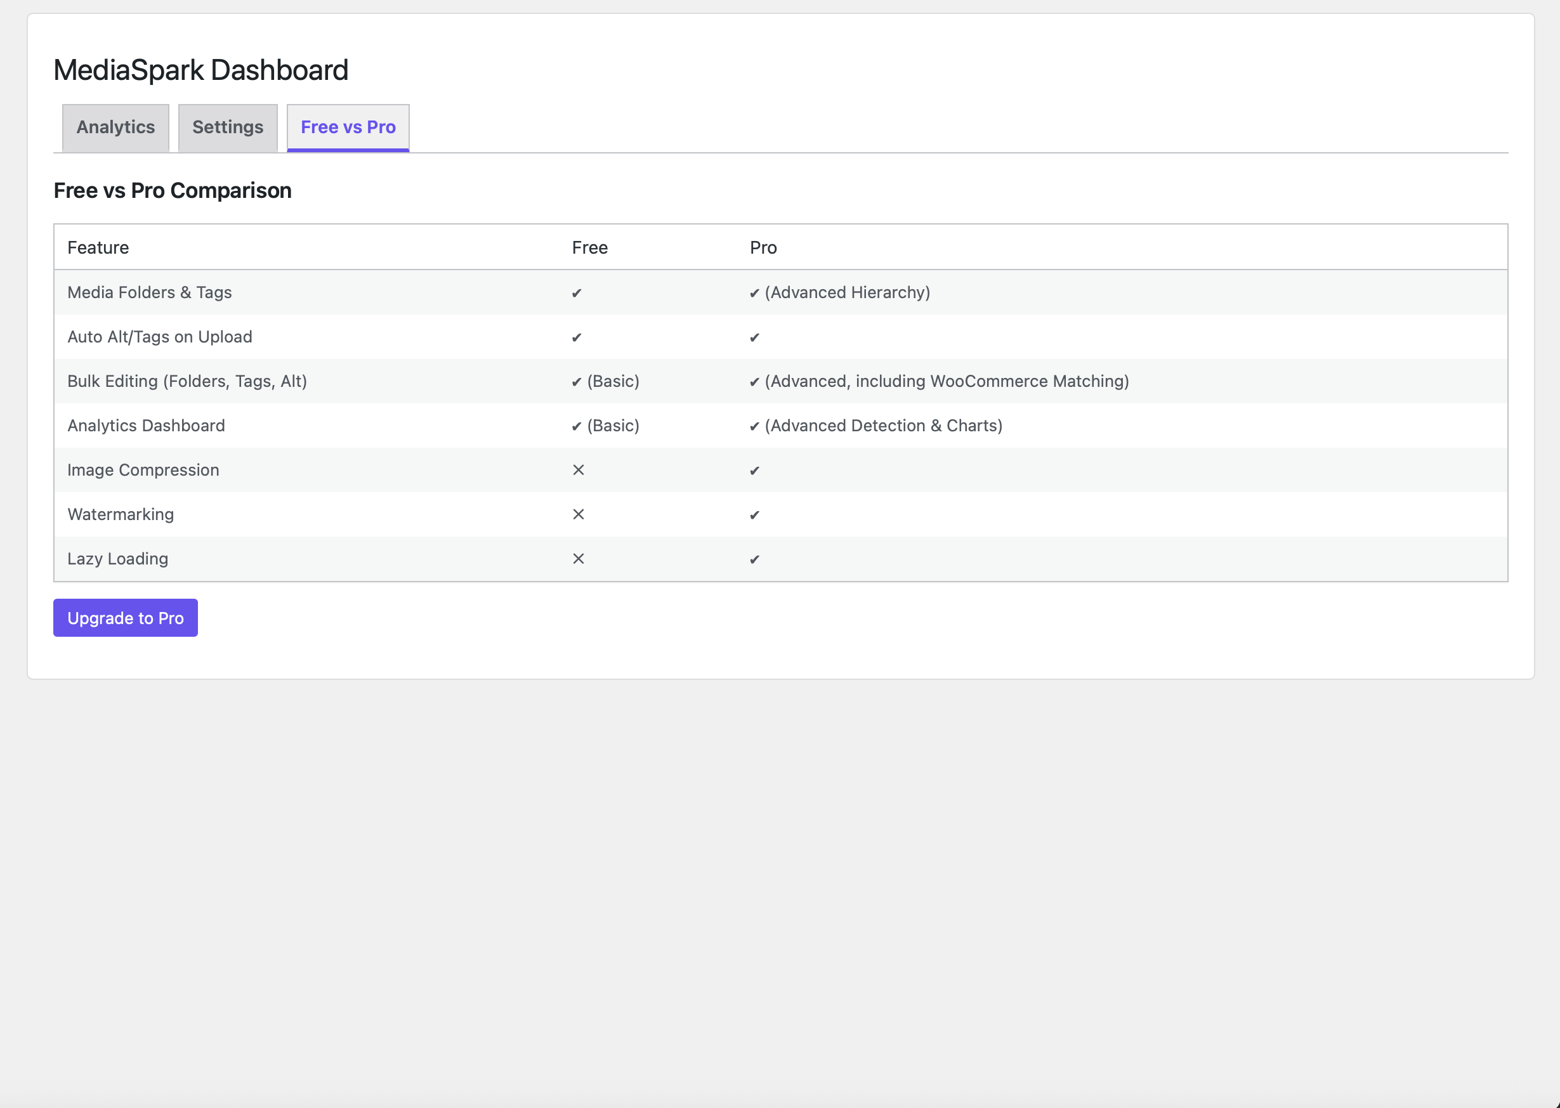This screenshot has height=1108, width=1560.
Task: Click the Pro column header
Action: click(x=763, y=247)
